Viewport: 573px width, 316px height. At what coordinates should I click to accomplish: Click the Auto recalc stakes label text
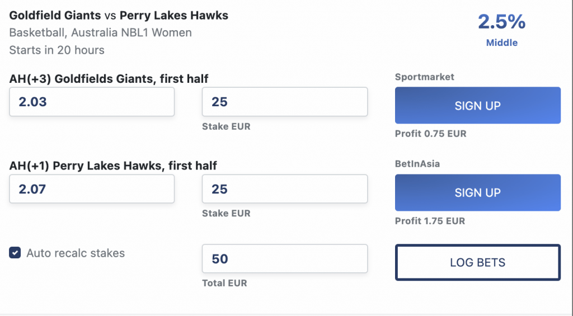76,253
